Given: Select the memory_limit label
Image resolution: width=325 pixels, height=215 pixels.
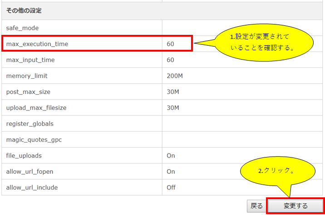Looking at the screenshot, I should (27, 76).
